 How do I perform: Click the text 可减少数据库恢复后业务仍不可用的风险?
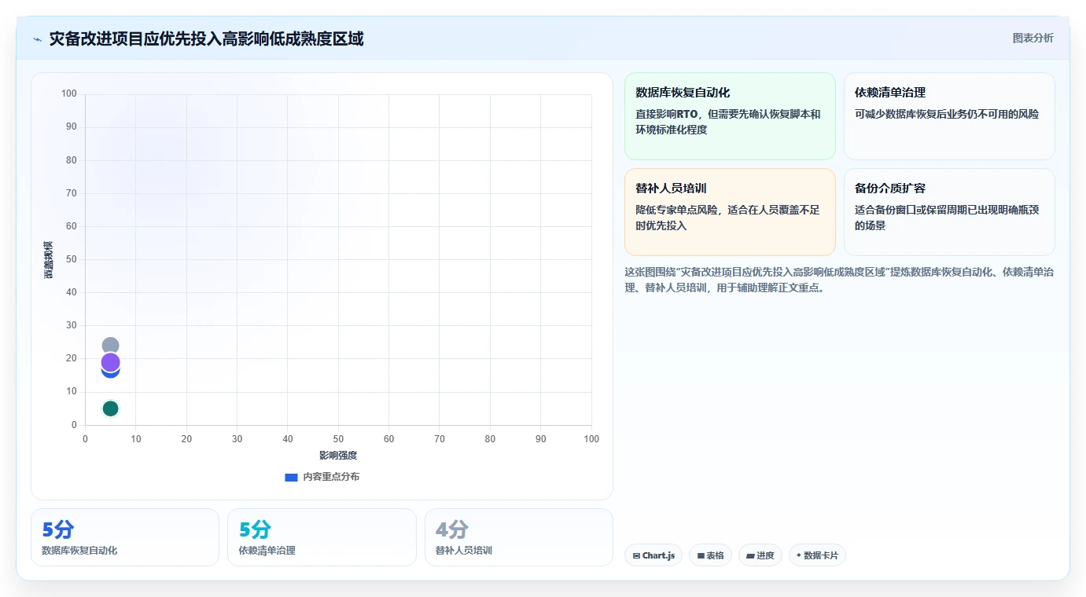(947, 114)
